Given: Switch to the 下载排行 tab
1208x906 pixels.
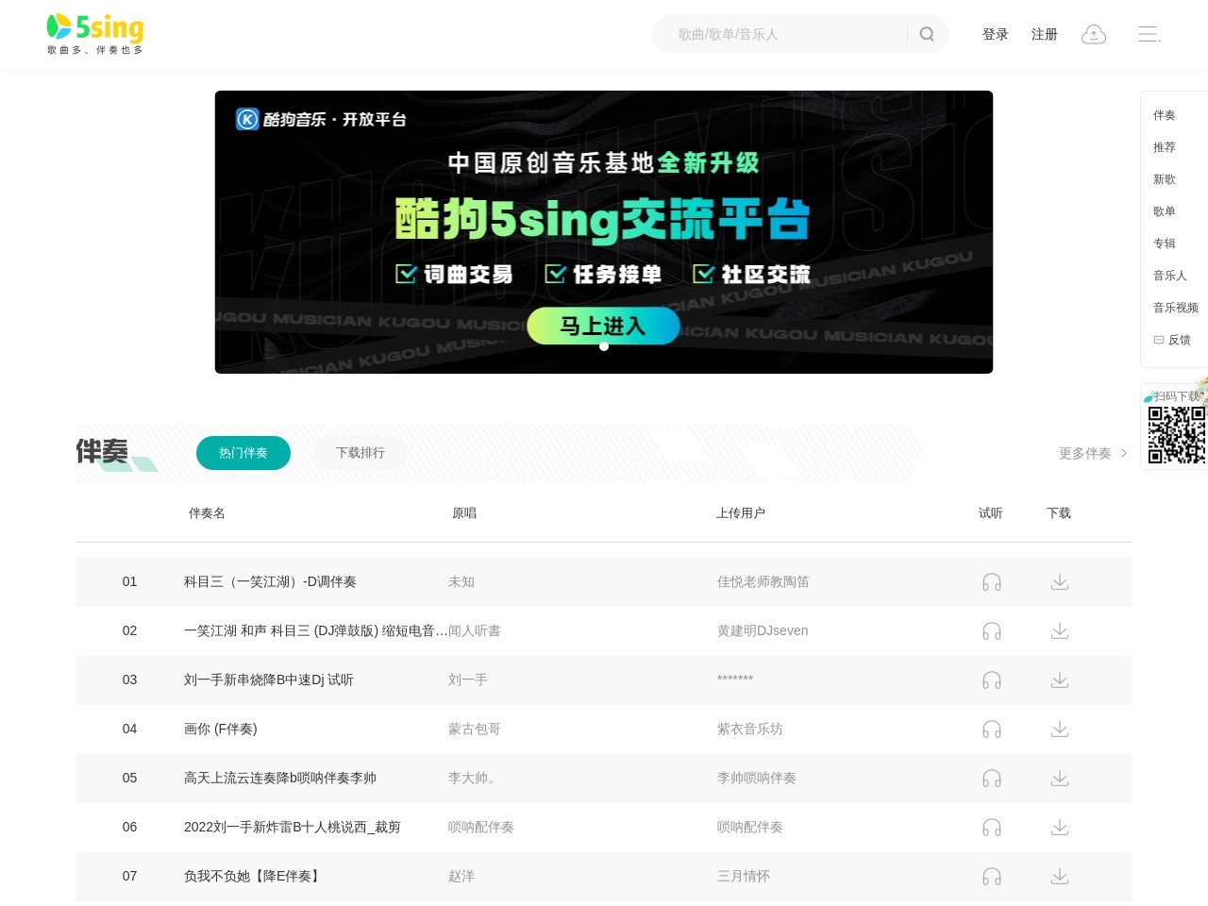Looking at the screenshot, I should [360, 453].
